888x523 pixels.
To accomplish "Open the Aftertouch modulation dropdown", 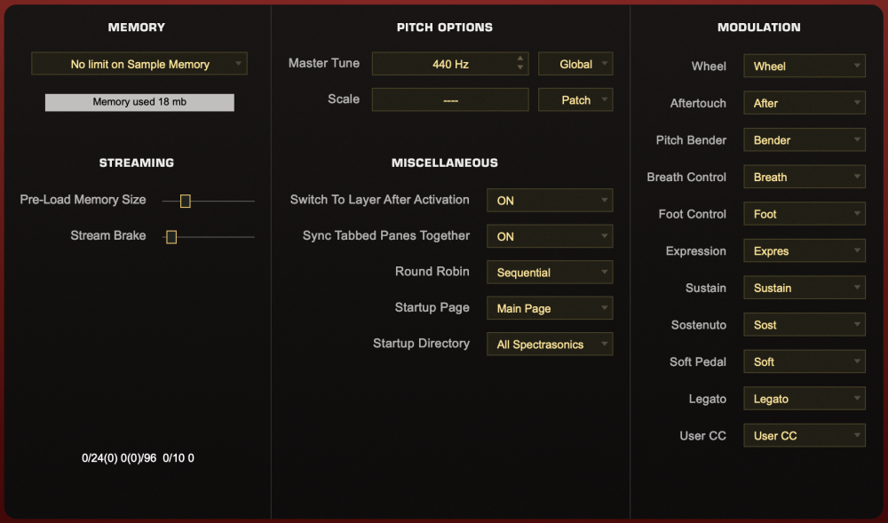I will (x=804, y=103).
